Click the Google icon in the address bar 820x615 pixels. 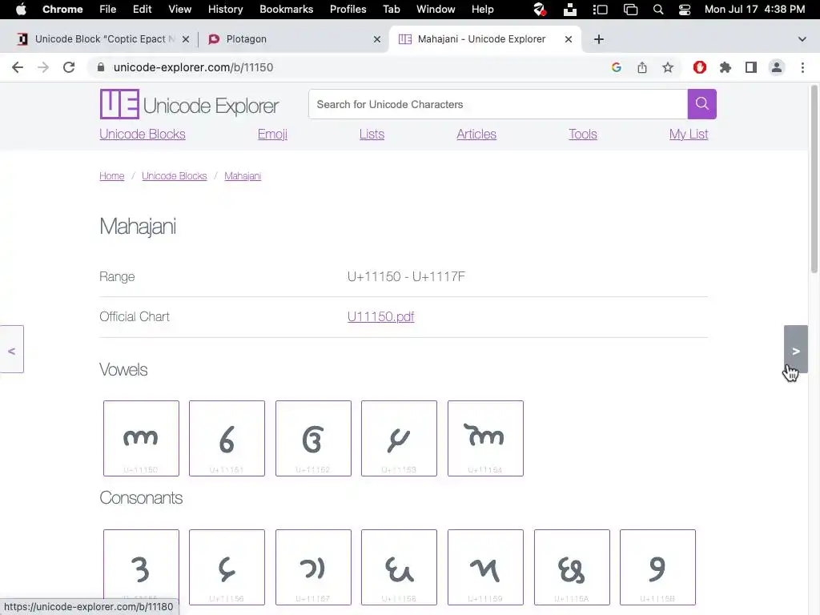tap(617, 67)
